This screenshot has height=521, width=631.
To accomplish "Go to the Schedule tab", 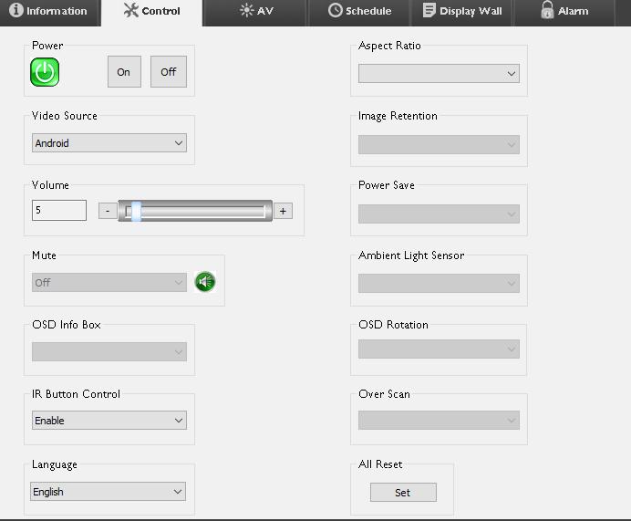I will click(359, 11).
